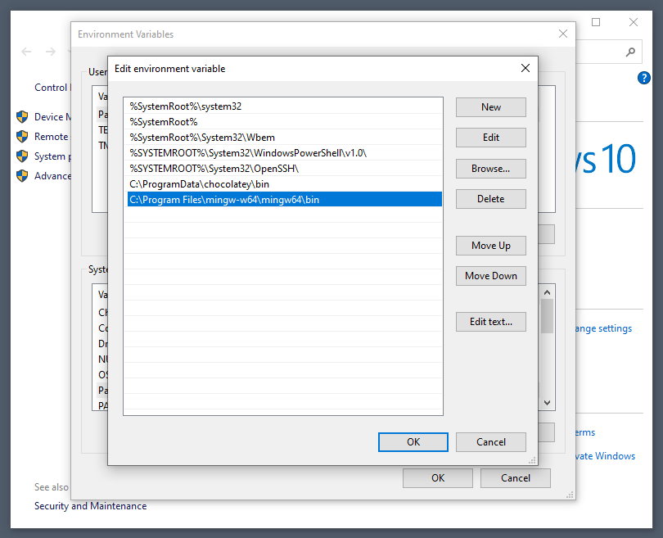The image size is (663, 538).
Task: Click the shield icon beside Remote settings
Action: (x=22, y=136)
